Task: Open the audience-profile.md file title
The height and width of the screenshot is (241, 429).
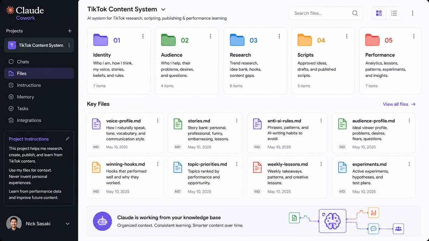Action: click(373, 121)
